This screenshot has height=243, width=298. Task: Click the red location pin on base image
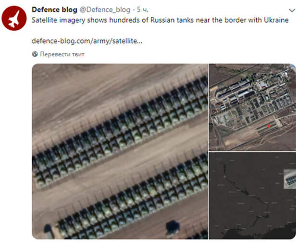click(x=269, y=126)
